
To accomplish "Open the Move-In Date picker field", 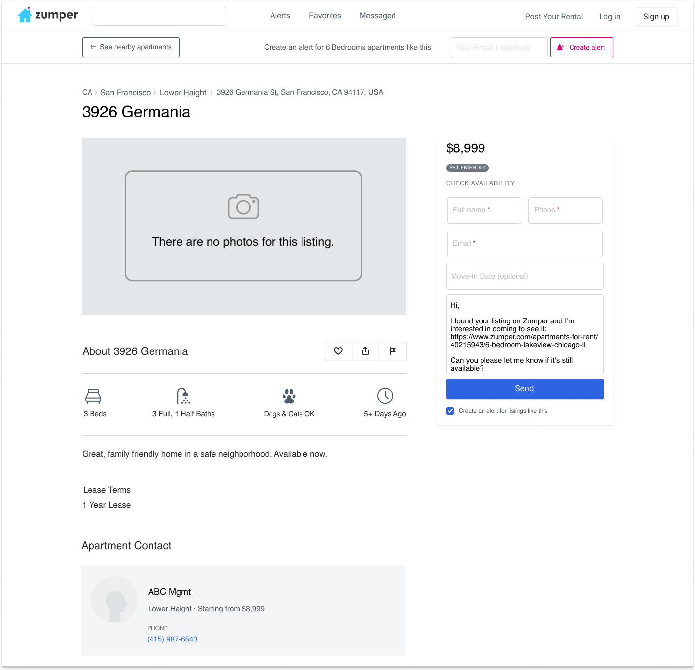I will pyautogui.click(x=524, y=276).
